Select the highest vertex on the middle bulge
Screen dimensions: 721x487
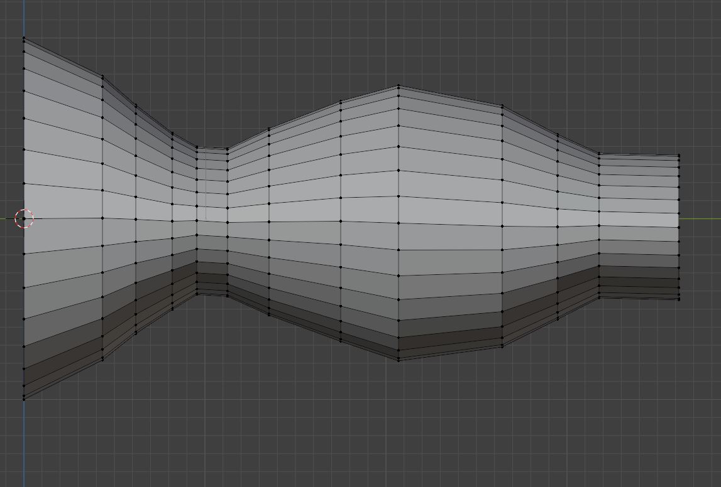coord(399,85)
